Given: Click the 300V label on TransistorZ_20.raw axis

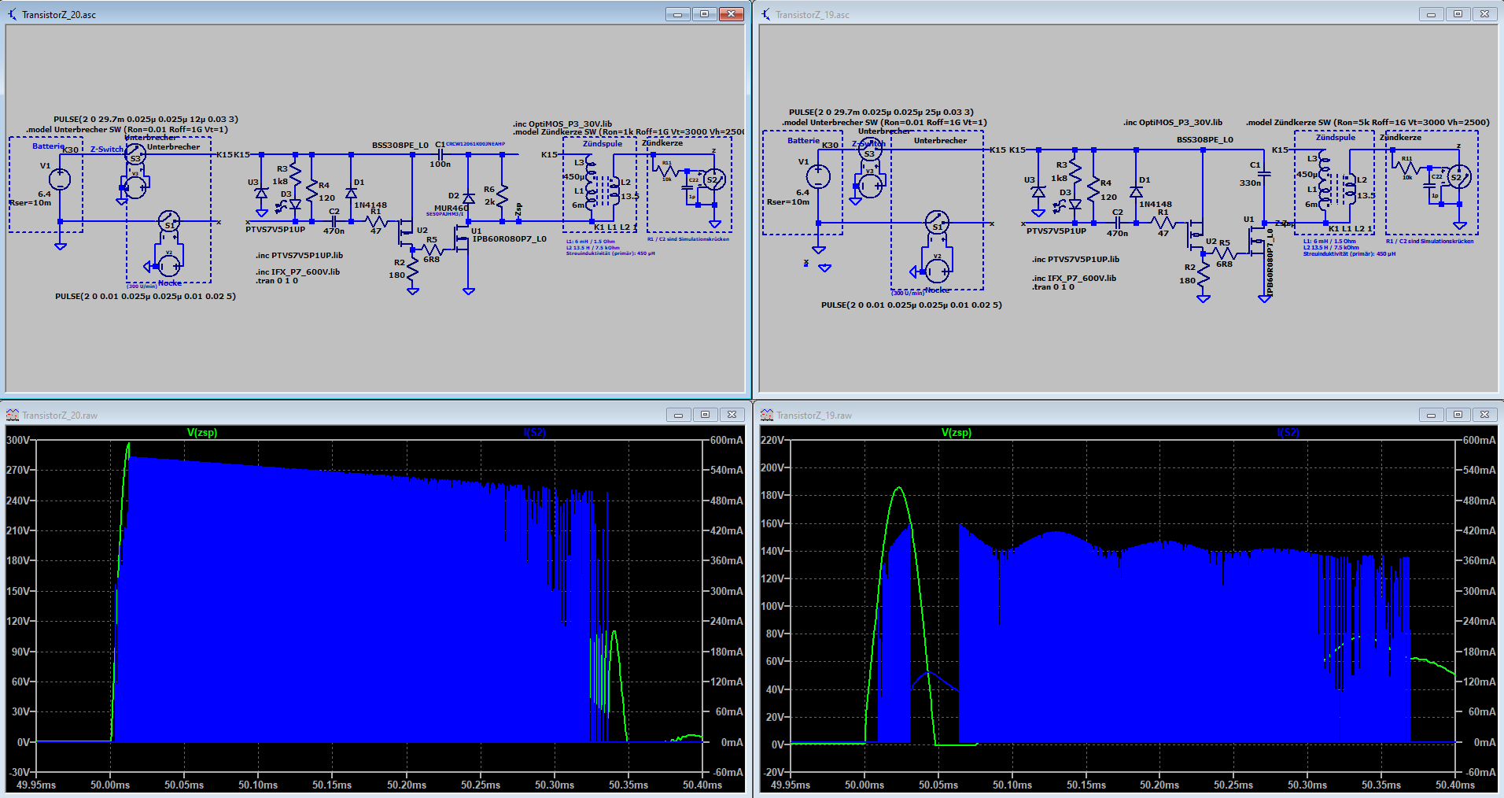Looking at the screenshot, I should (18, 440).
